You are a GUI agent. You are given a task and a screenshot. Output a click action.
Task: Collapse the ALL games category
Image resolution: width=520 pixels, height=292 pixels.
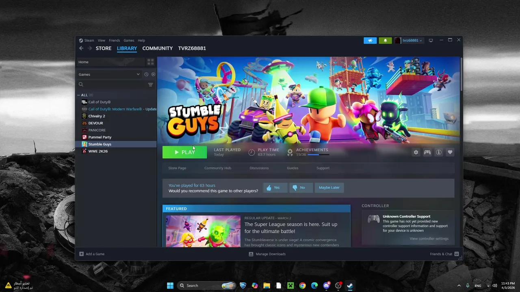pos(79,95)
